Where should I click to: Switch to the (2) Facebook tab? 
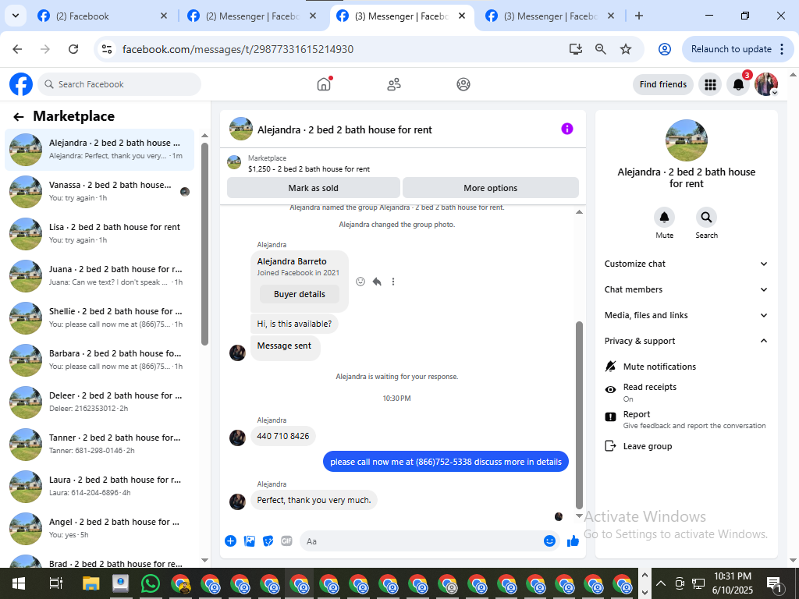pyautogui.click(x=102, y=16)
